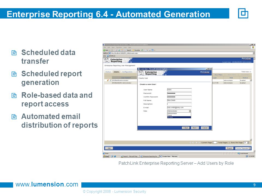This screenshot has width=262, height=196.
Task: Click the PatchLink logo in main header
Action: [x=246, y=59]
